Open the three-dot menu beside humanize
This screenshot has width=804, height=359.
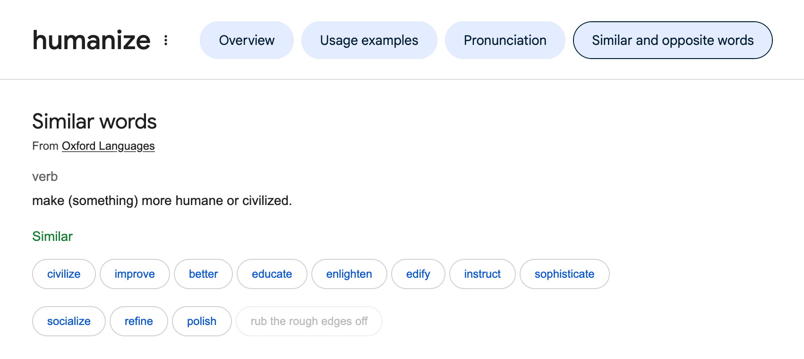pyautogui.click(x=166, y=40)
